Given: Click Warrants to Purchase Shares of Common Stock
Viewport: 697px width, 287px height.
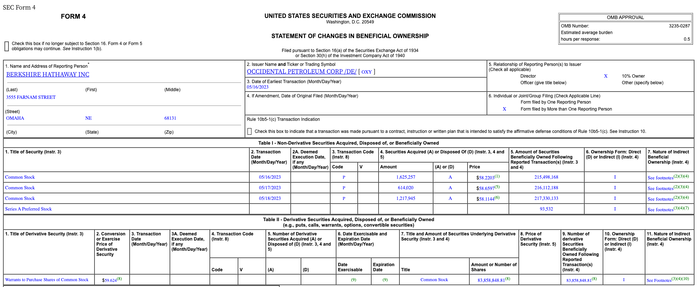Looking at the screenshot, I should point(47,280).
